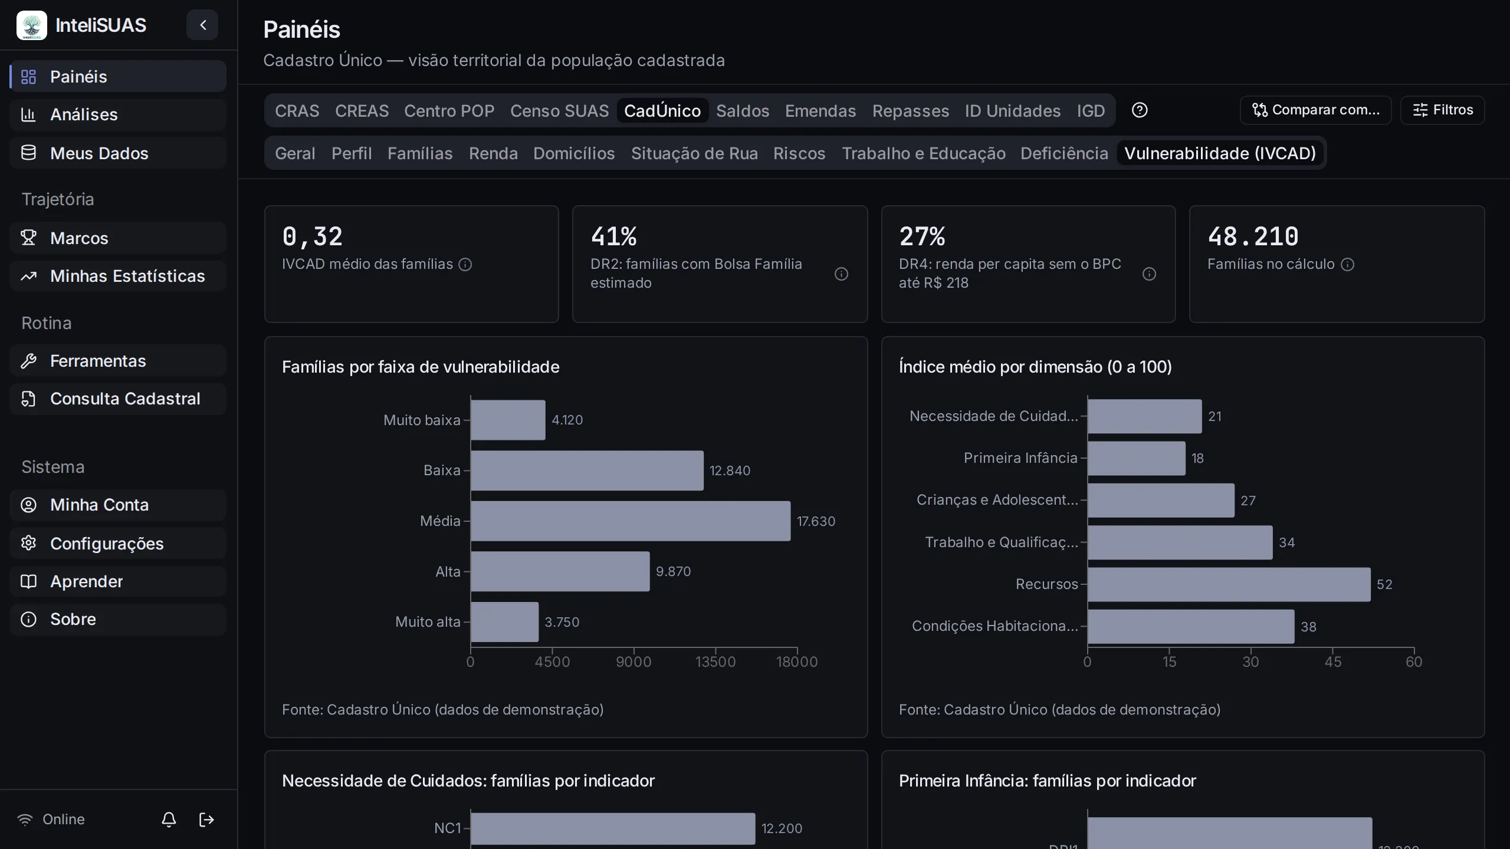This screenshot has height=849, width=1510.
Task: Show info for IVCAD médio das famílias
Action: click(465, 264)
